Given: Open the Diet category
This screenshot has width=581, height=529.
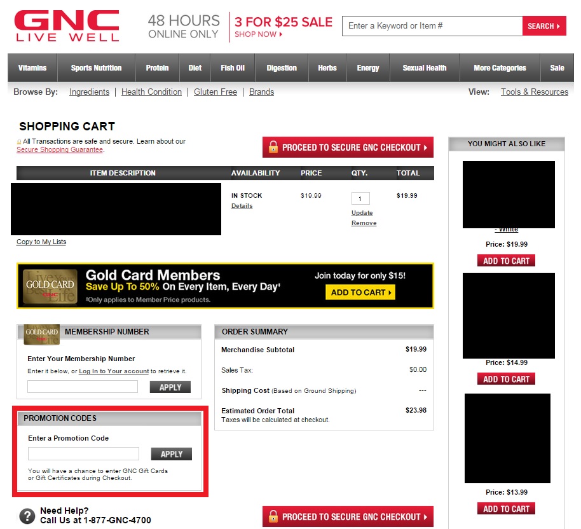Looking at the screenshot, I should [x=195, y=68].
